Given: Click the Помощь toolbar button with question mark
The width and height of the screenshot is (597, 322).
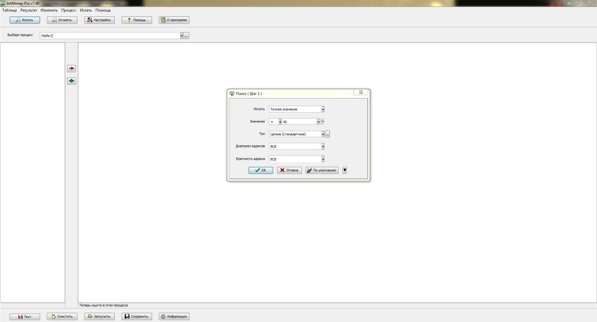Looking at the screenshot, I should coord(136,20).
